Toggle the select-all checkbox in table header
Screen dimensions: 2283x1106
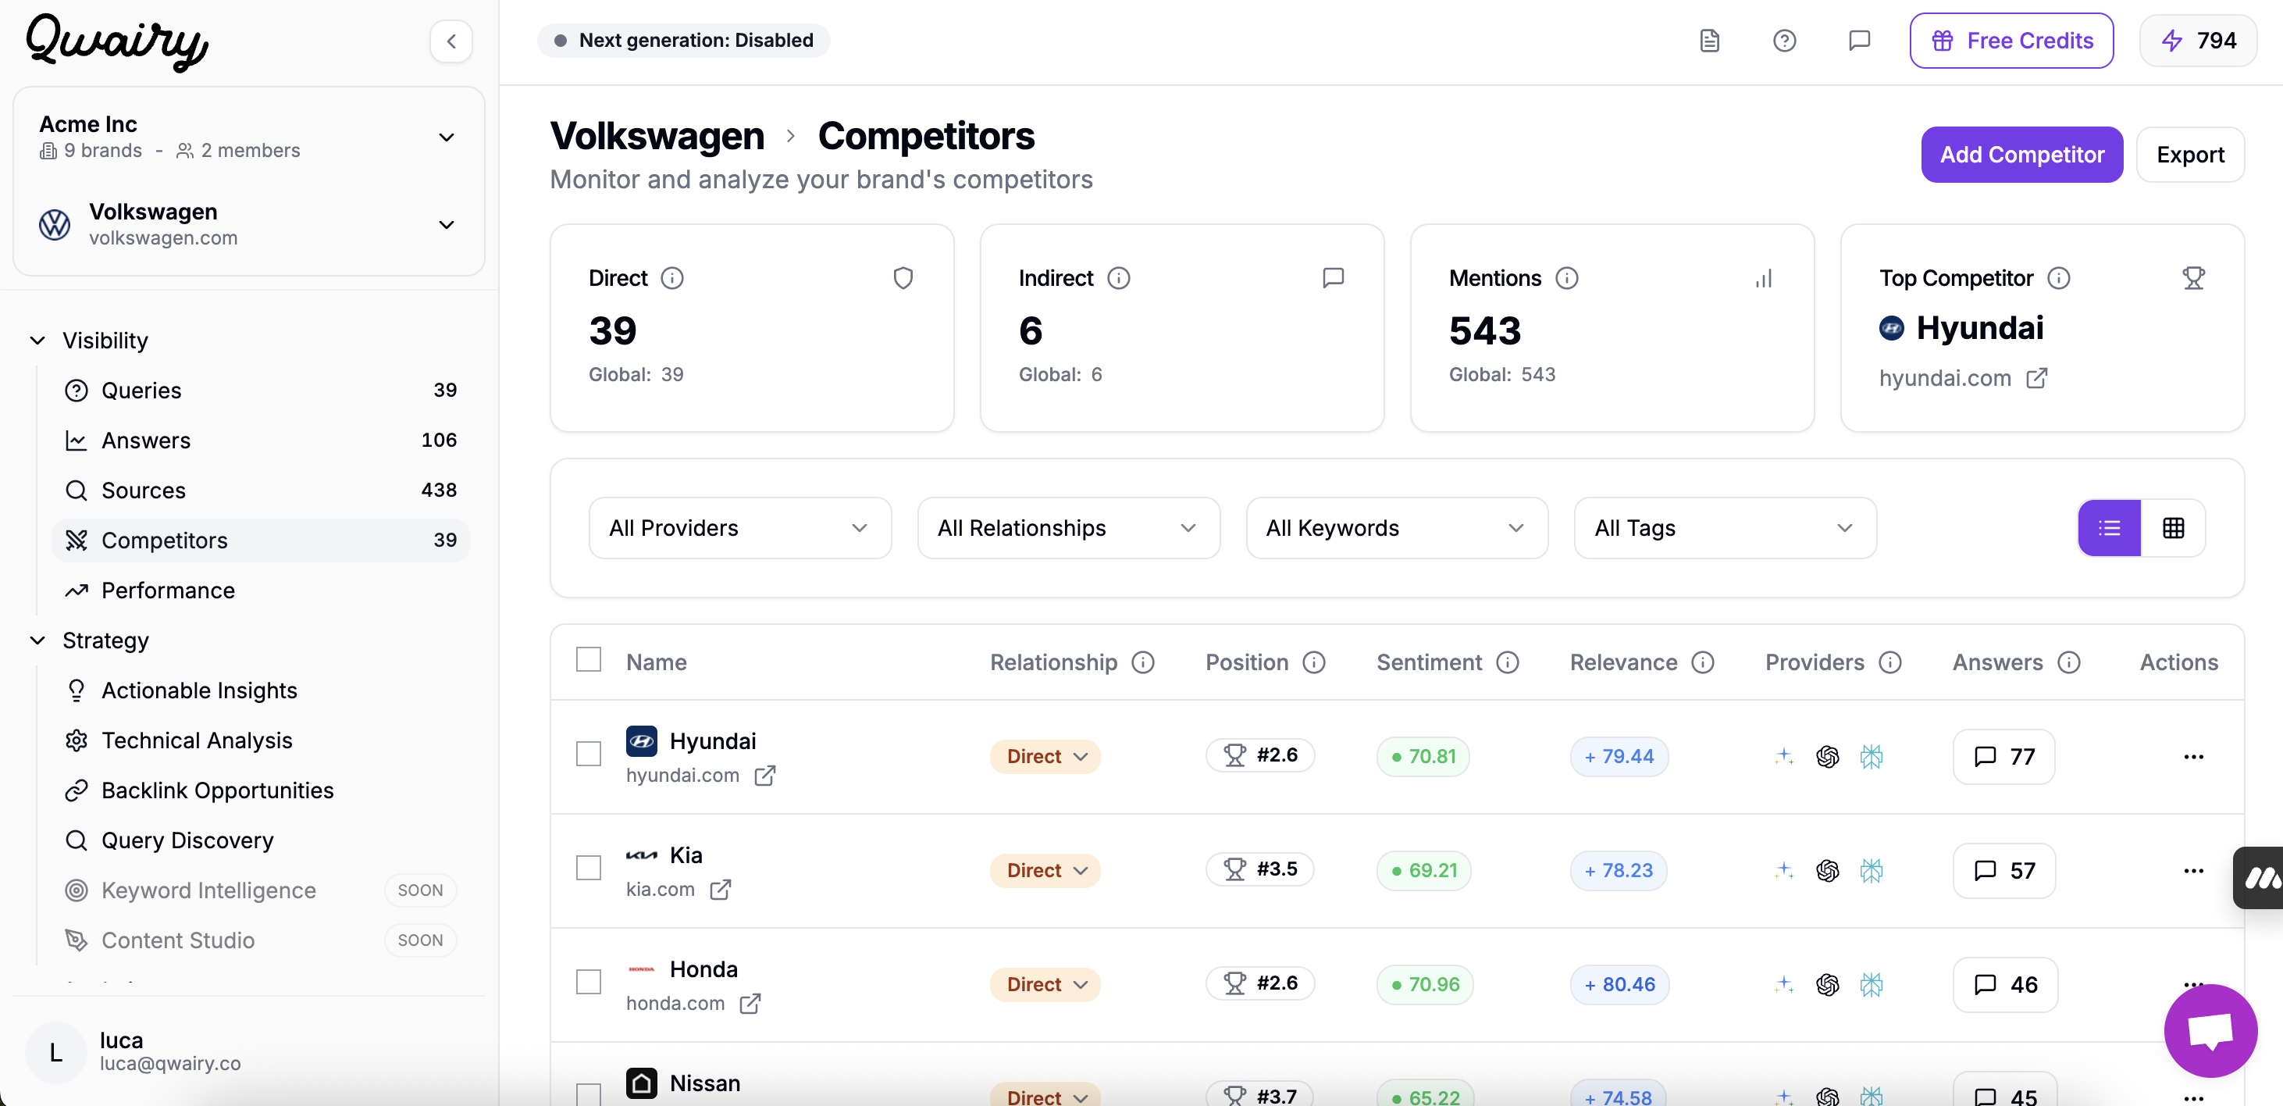point(589,660)
